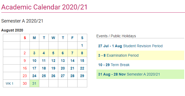Viewport: 185px width, 96px height.
Task: Click Sunday August 2
Action: click(25, 53)
